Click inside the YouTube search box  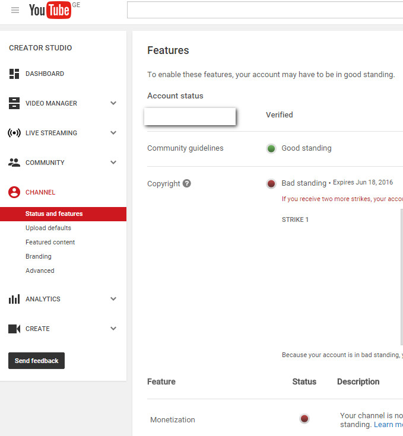coord(265,10)
